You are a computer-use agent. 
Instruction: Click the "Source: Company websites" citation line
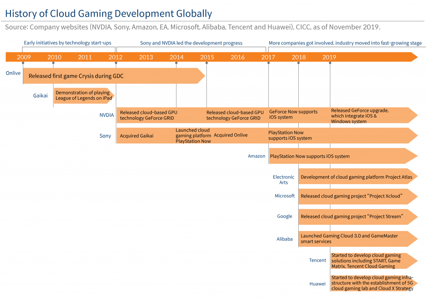(x=193, y=27)
